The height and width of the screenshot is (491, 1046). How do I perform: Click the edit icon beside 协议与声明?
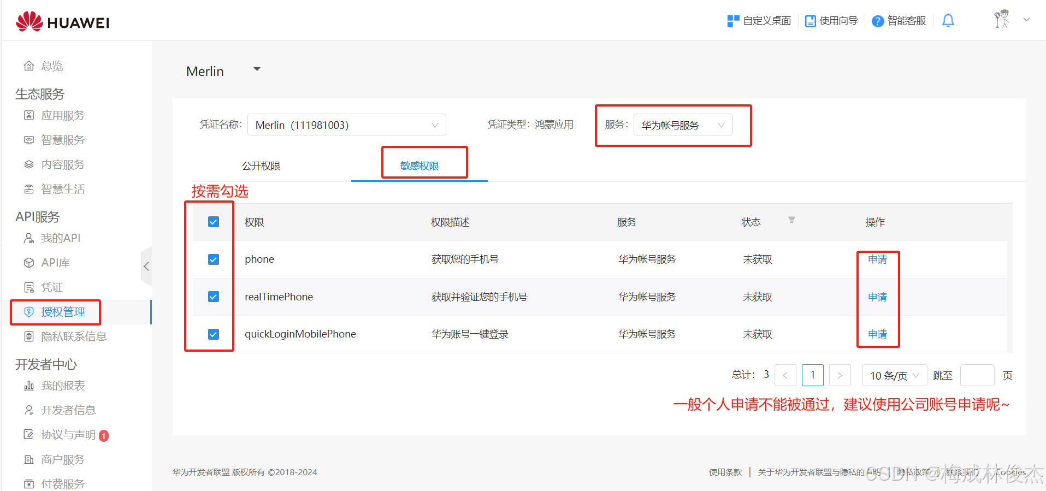point(29,435)
